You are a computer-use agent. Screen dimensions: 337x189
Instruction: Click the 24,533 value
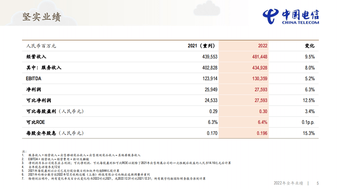211,100
